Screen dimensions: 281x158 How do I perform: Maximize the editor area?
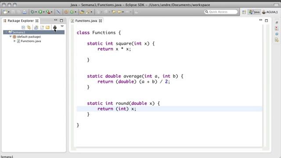[267, 21]
